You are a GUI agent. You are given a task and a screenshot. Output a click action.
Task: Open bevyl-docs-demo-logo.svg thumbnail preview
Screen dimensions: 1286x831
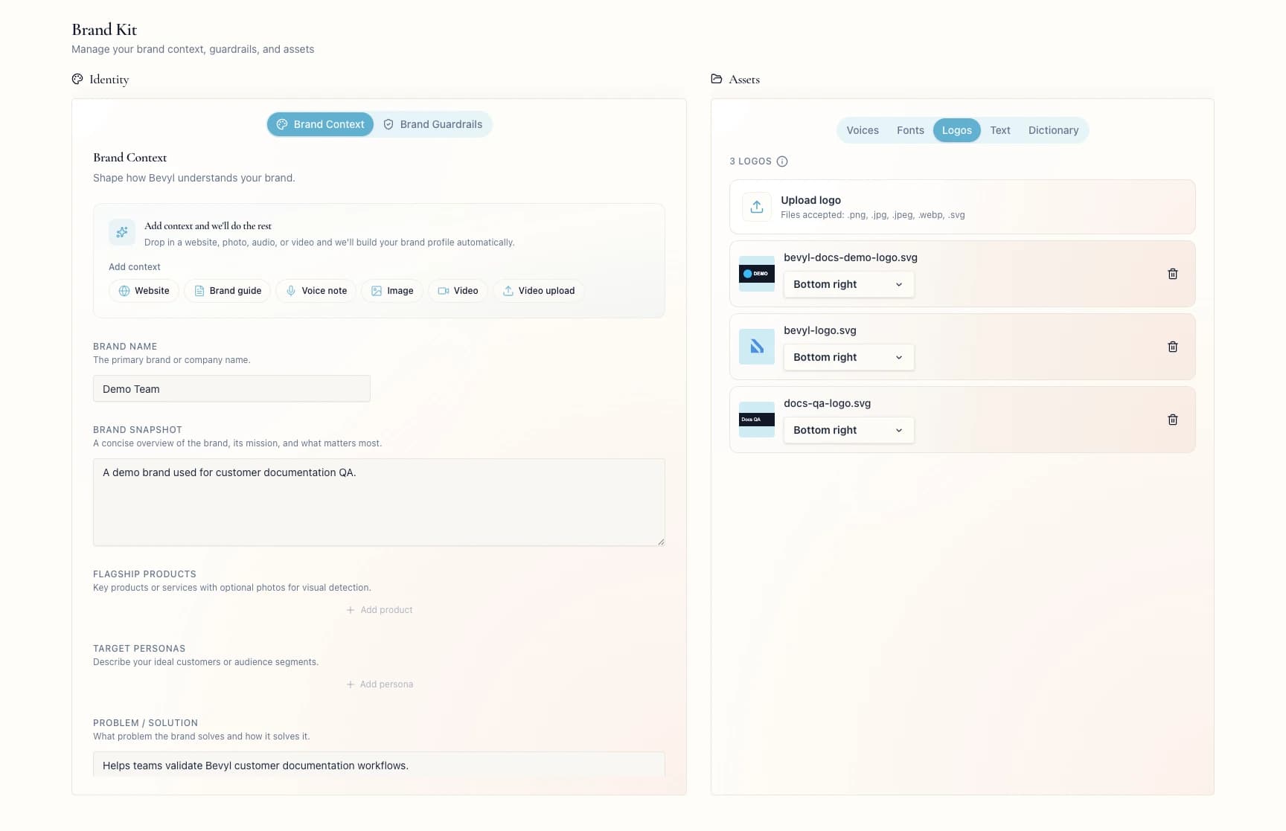pos(757,274)
